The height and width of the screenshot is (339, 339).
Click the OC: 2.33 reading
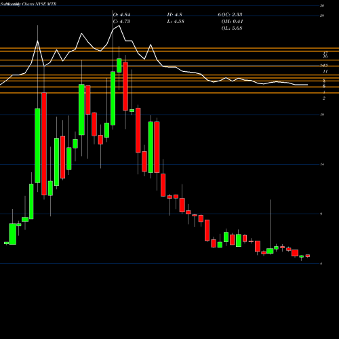232,15
